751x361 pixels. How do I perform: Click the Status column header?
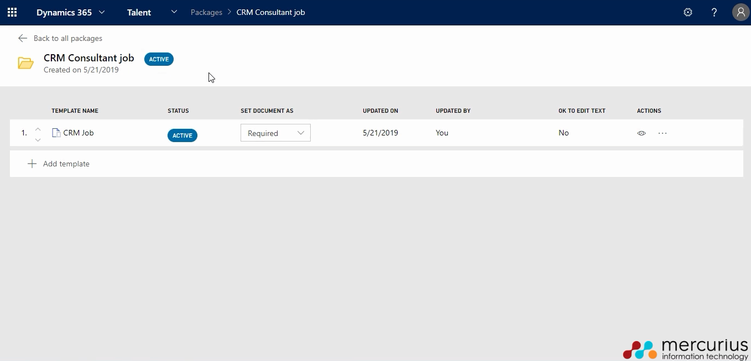click(178, 111)
